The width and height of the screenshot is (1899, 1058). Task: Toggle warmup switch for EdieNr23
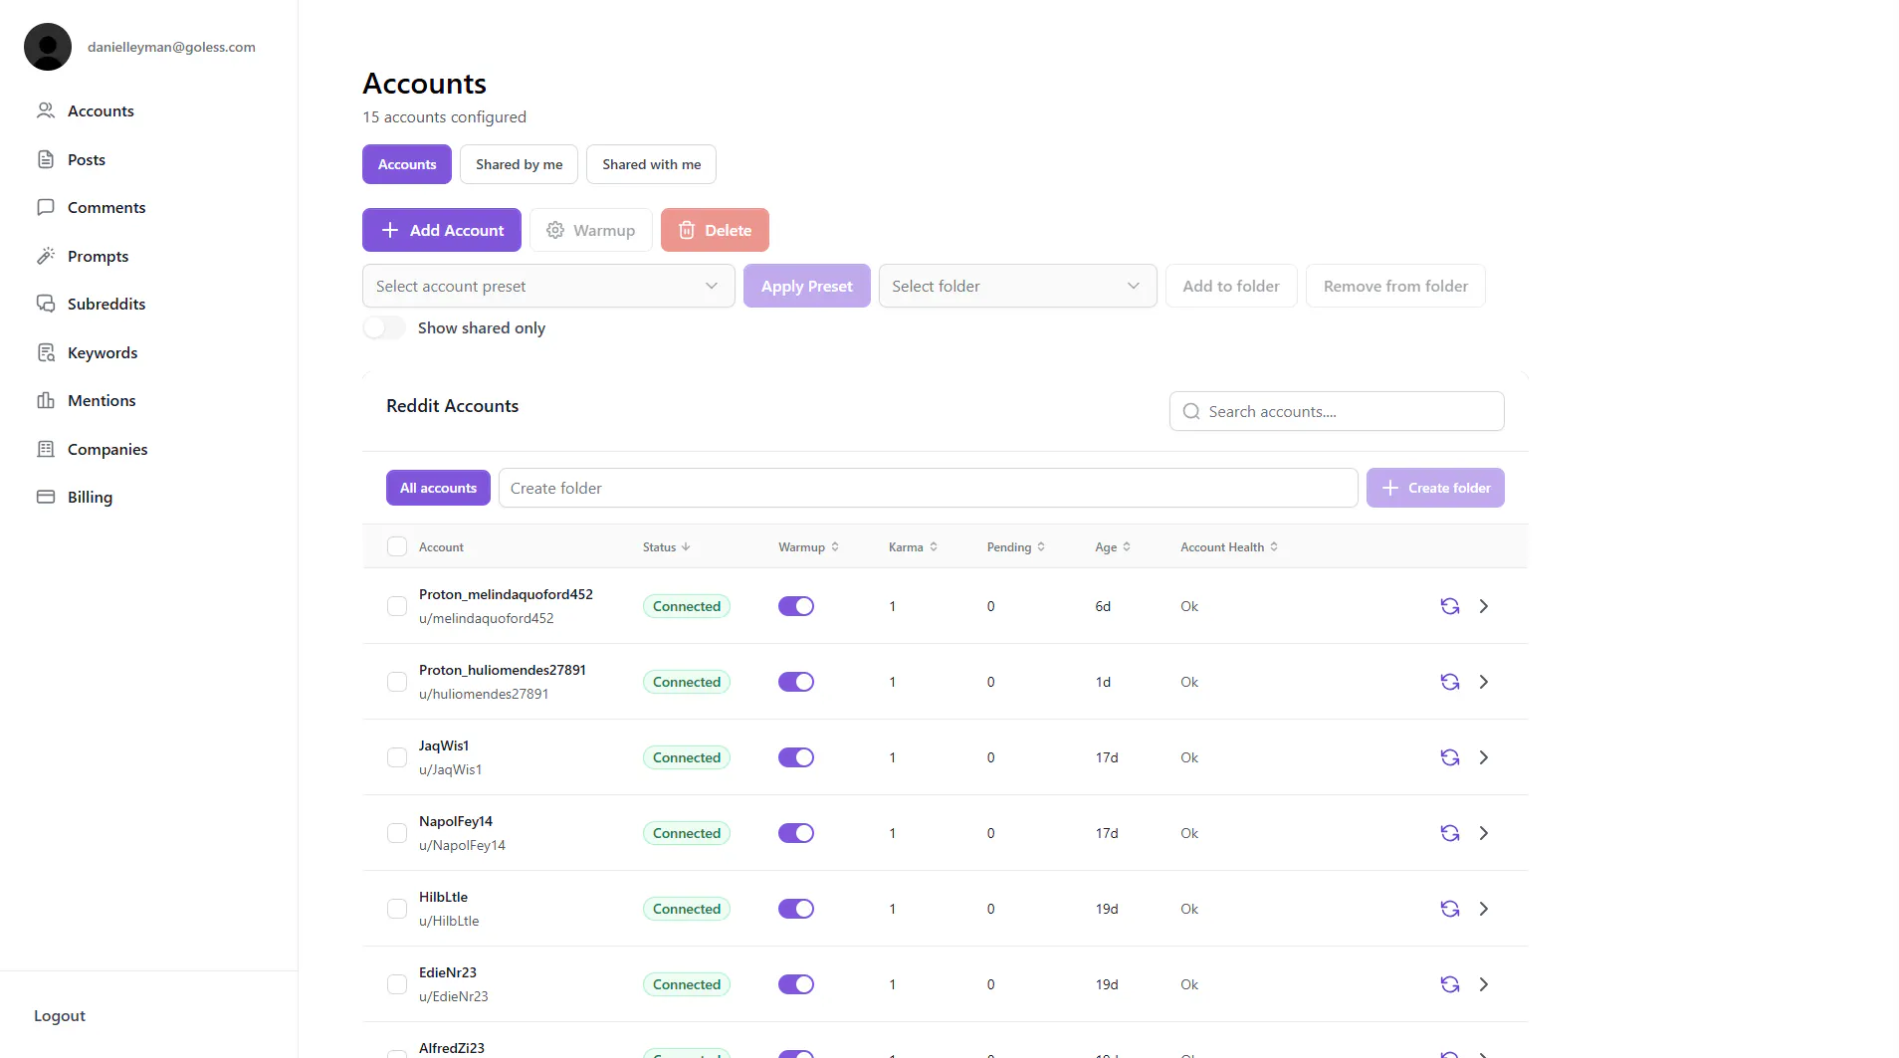tap(796, 984)
